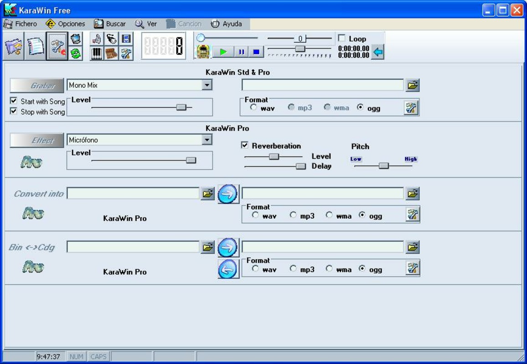Open the playlist notepad icon
Viewport: 527px width, 364px height.
[x=35, y=46]
